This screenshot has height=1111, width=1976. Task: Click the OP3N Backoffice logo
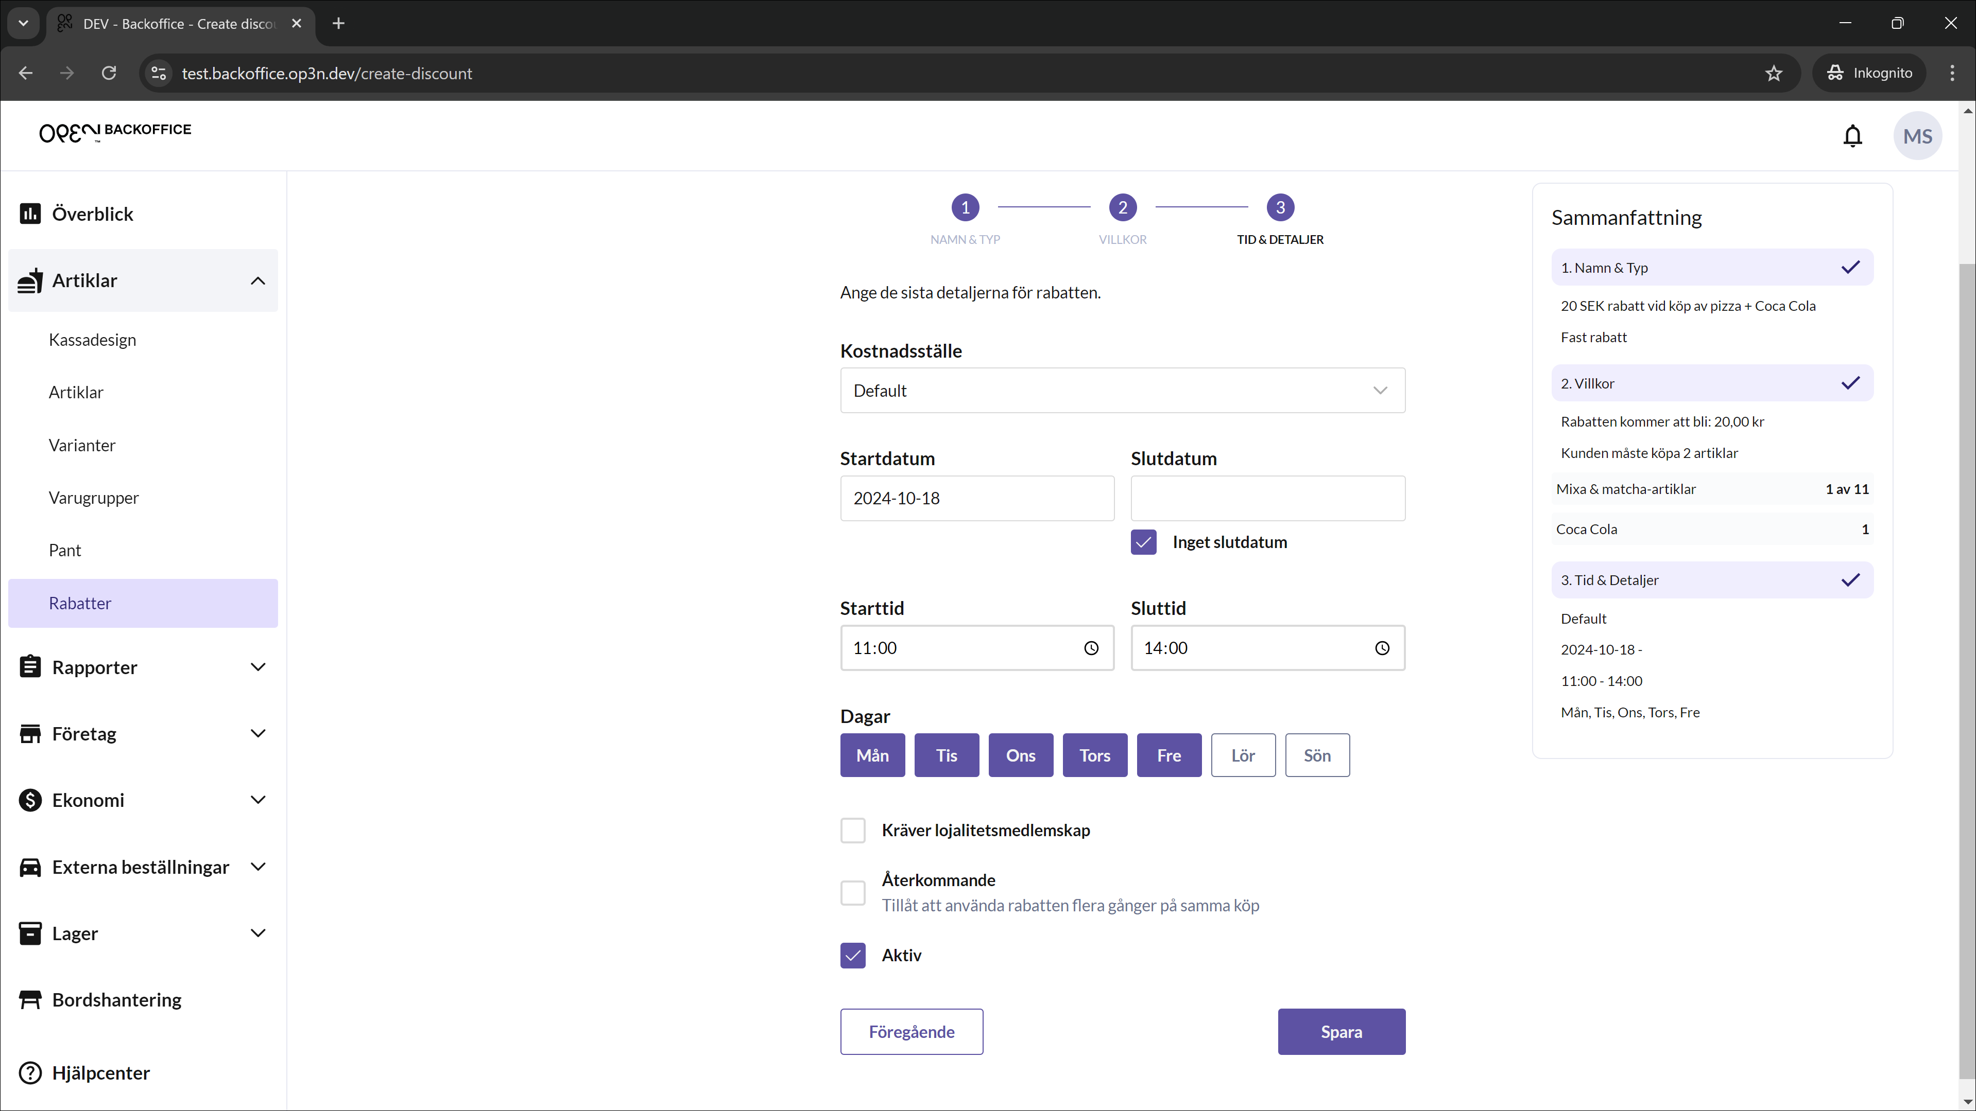point(115,132)
